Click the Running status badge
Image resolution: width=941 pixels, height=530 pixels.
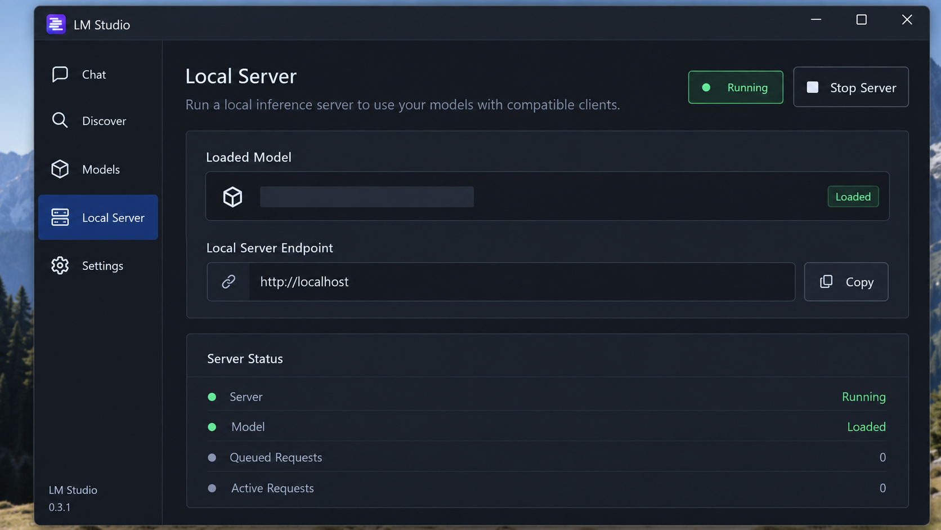click(736, 87)
